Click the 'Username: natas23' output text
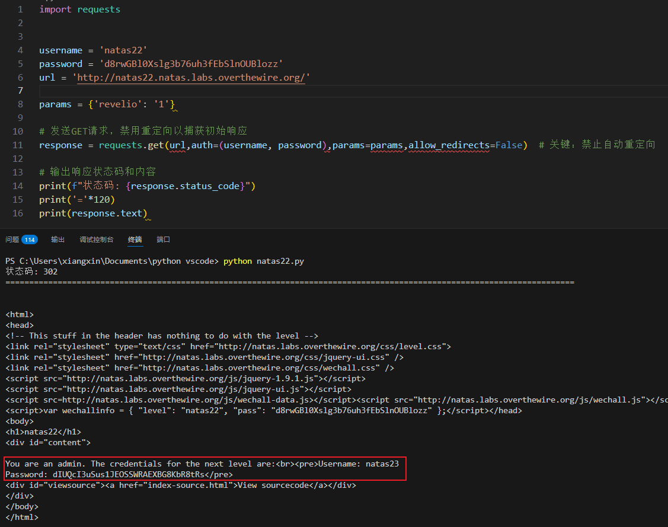This screenshot has width=668, height=527. point(358,464)
